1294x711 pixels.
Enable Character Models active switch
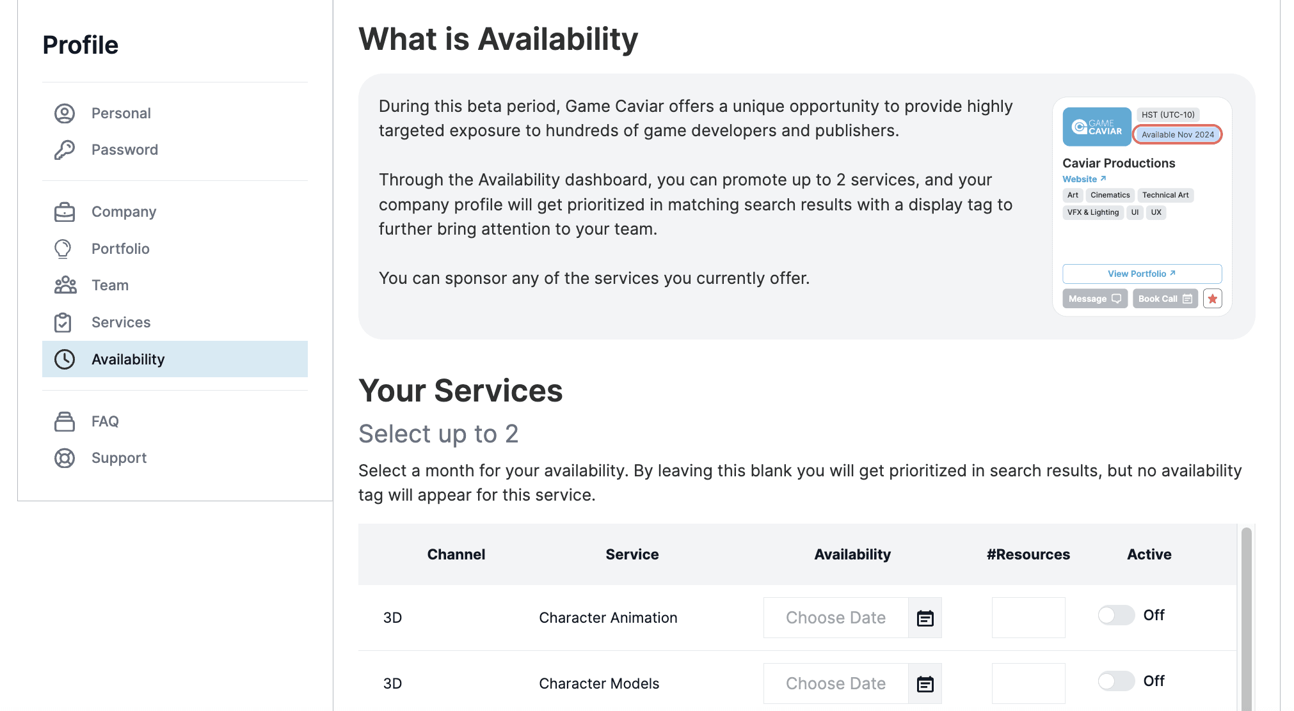click(x=1116, y=681)
